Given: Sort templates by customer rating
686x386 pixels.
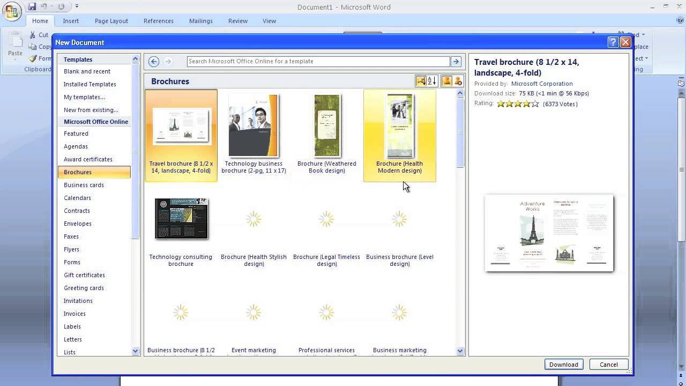Looking at the screenshot, I should tap(421, 81).
